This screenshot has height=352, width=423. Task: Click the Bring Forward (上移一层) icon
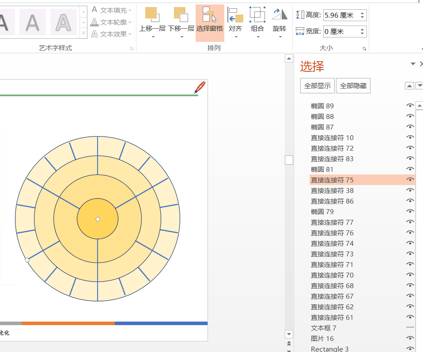tap(152, 15)
